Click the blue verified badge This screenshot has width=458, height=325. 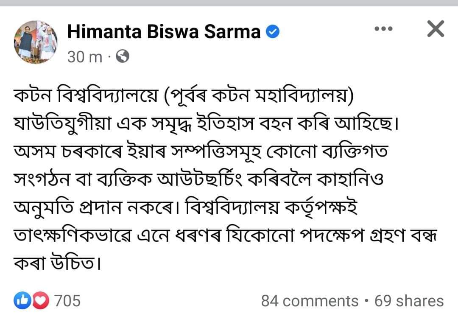[x=272, y=32]
